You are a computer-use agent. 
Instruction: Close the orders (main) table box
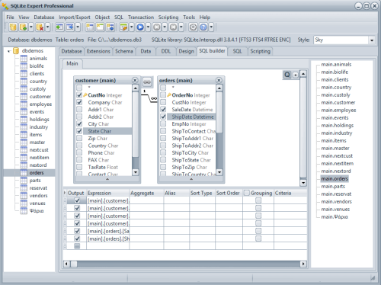coord(219,80)
